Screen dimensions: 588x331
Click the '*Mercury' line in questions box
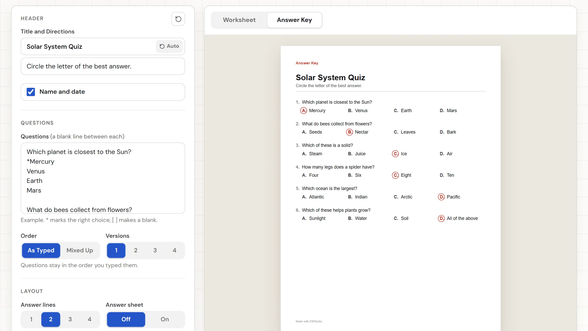click(41, 162)
